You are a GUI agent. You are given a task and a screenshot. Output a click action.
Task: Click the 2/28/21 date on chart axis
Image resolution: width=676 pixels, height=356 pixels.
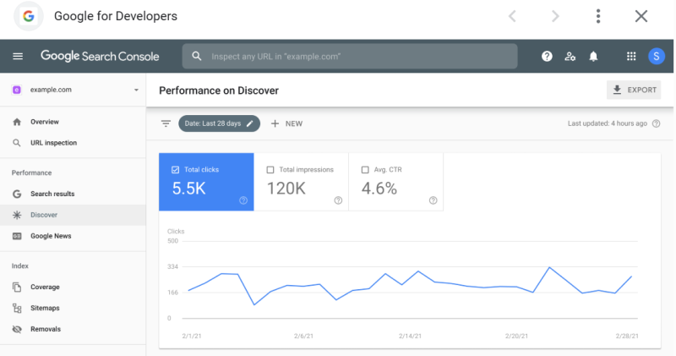[627, 336]
